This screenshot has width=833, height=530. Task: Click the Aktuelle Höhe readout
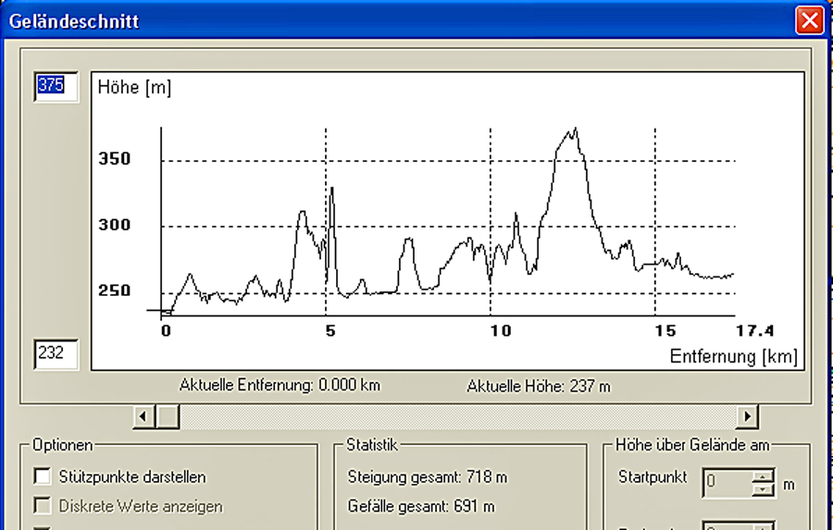pos(539,386)
